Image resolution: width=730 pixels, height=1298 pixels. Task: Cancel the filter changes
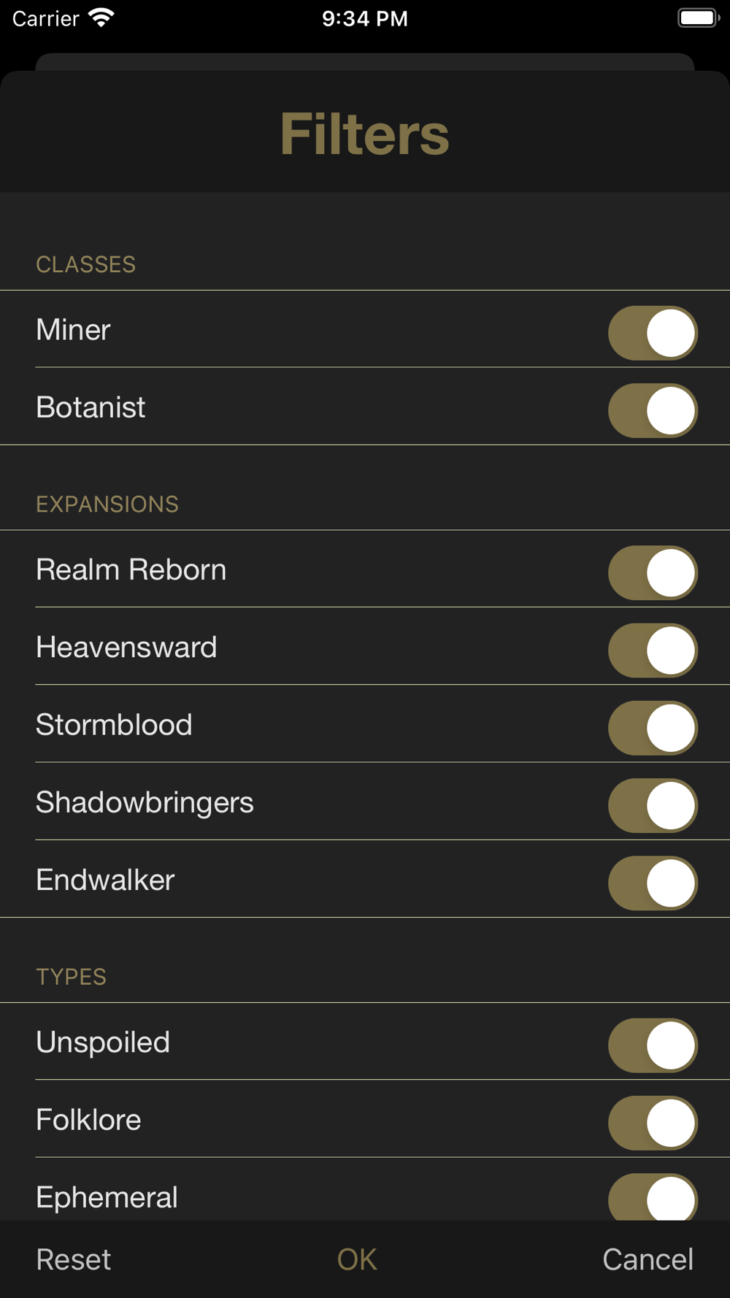pyautogui.click(x=648, y=1259)
